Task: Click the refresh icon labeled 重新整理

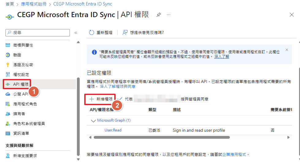Action: pyautogui.click(x=92, y=32)
